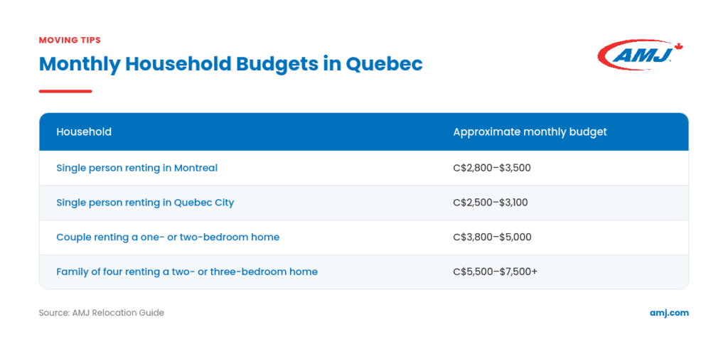This screenshot has height=337, width=728.
Task: Select Single person renting in Montreal row
Action: click(364, 168)
